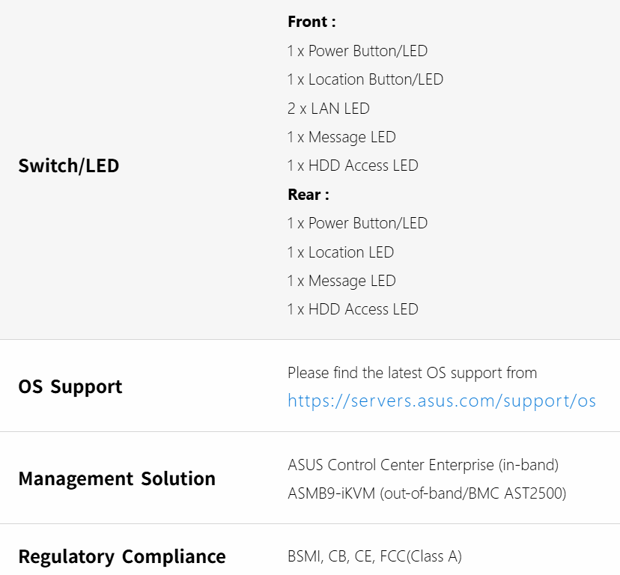The image size is (620, 575).
Task: Click the bold Rear section label
Action: 309,195
